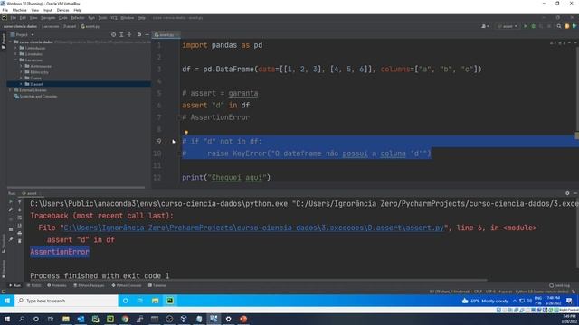
Task: Rerun assert with the Run panel rerun icon
Action: (11, 202)
